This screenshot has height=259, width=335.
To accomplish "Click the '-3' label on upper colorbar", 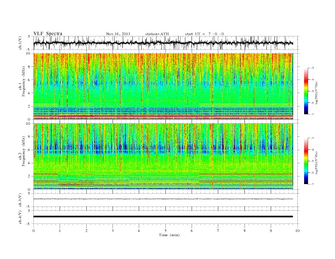I will (312, 68).
